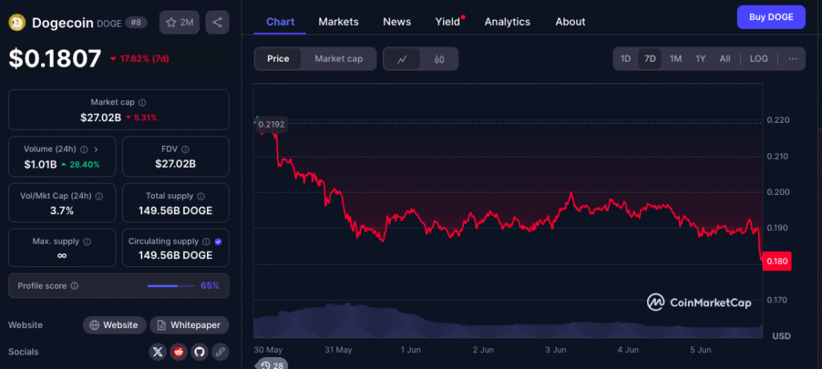Expand Volume (24h) details chevron
The image size is (822, 369).
coord(96,149)
